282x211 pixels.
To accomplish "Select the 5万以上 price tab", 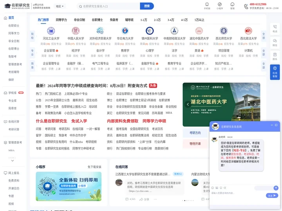I will pos(199,20).
